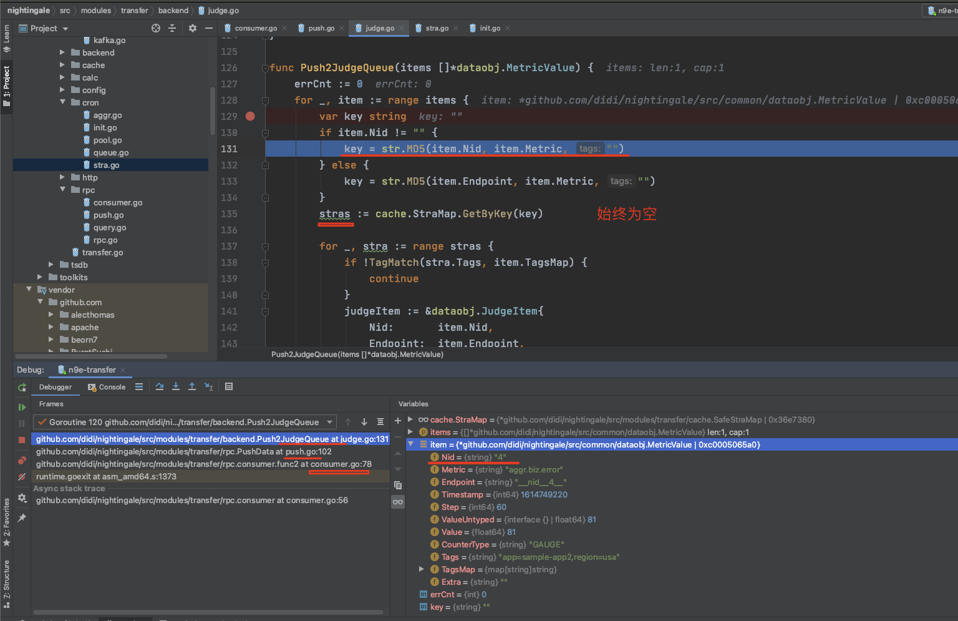Select Metric "aggr.biz.error" variable row
The image size is (958, 621).
pyautogui.click(x=682, y=469)
